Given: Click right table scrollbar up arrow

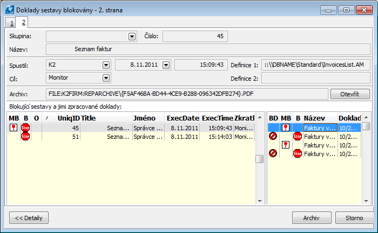Looking at the screenshot, I should (x=366, y=117).
